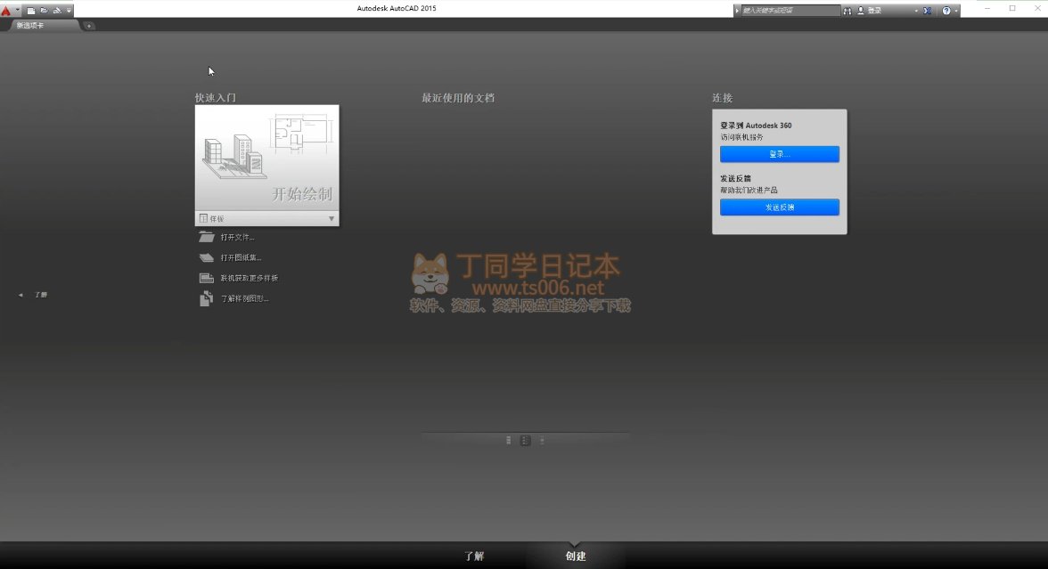Expand the quick access toolbar customize arrow
This screenshot has height=569, width=1048.
tap(69, 11)
